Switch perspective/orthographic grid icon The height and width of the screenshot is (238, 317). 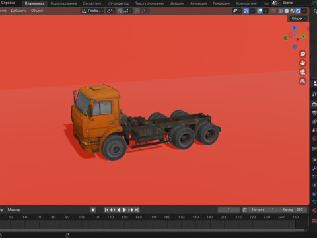click(302, 81)
